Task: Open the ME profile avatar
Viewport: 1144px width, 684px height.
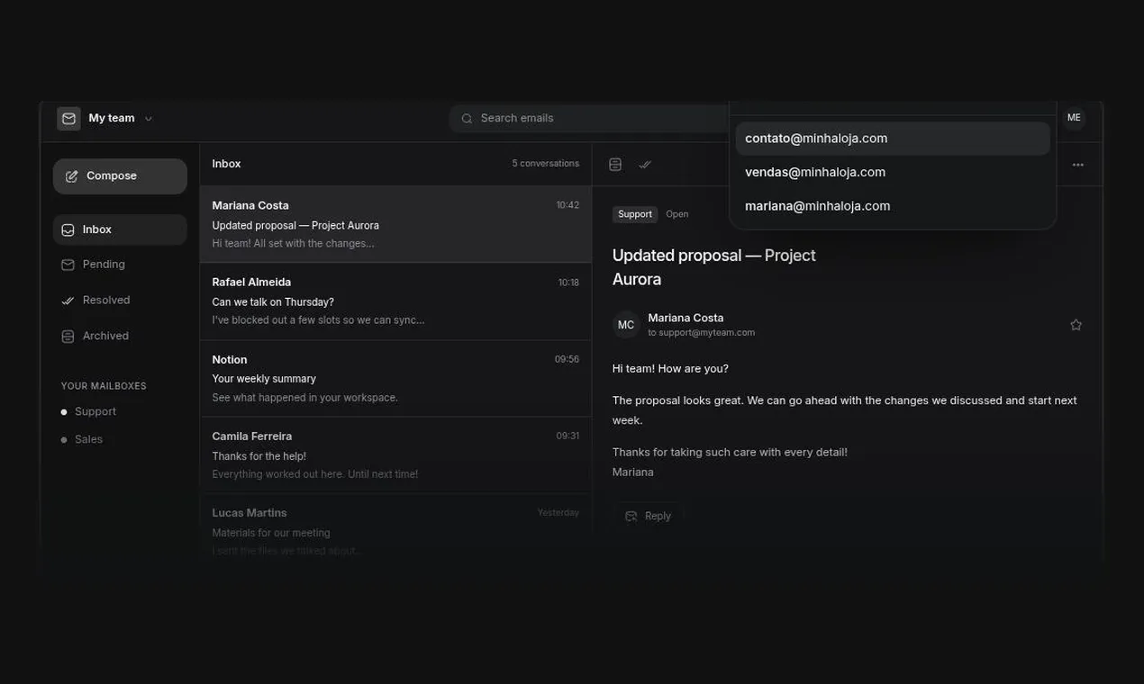Action: tap(1074, 118)
